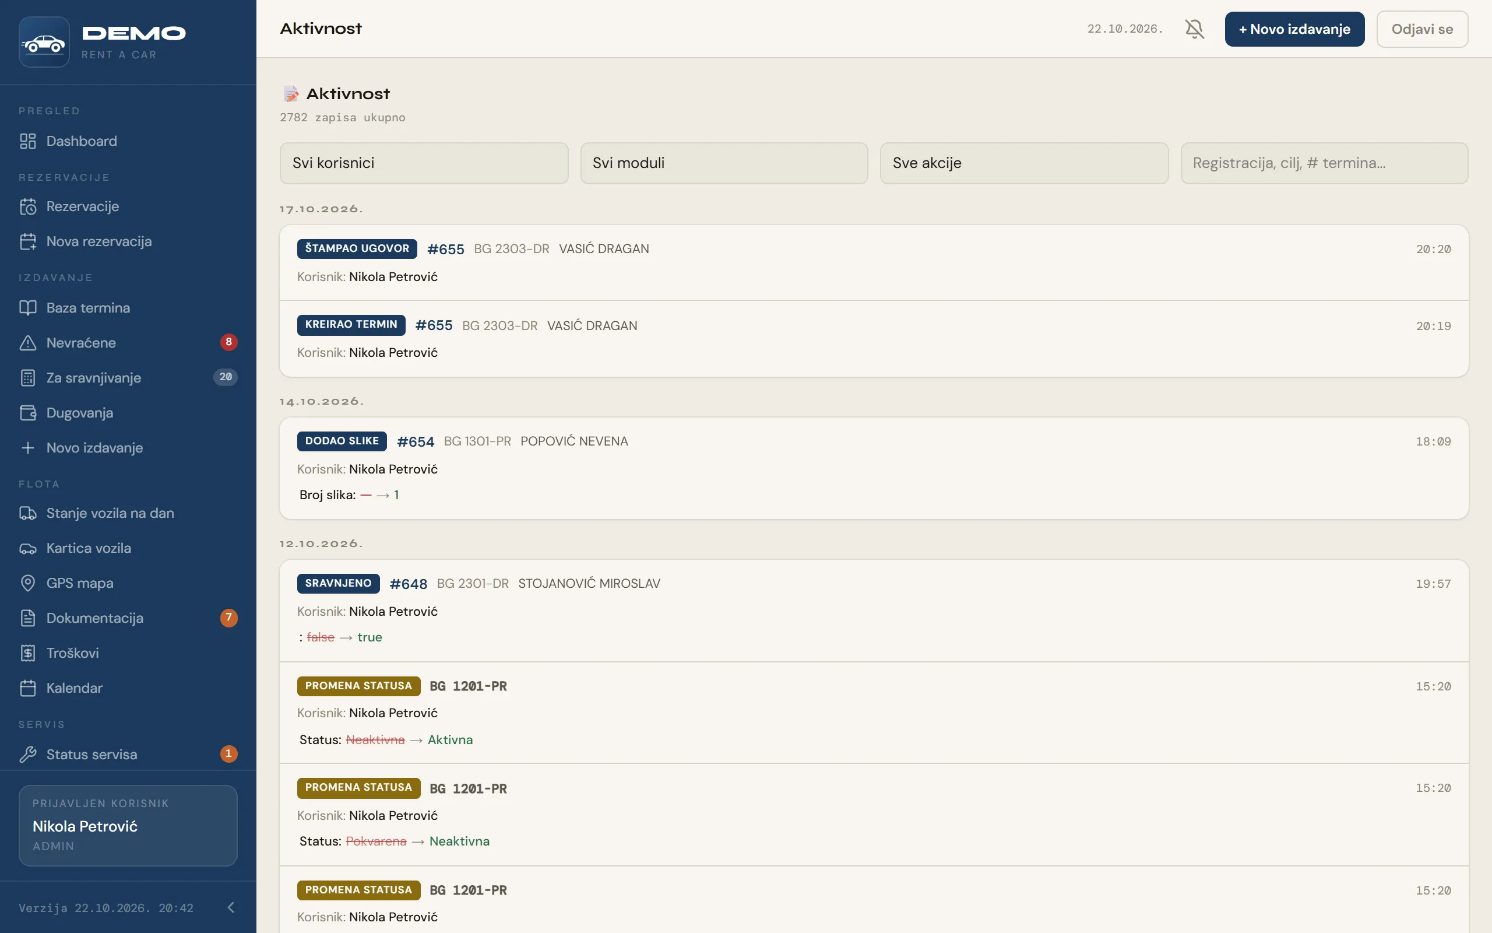Viewport: 1492px width, 933px height.
Task: Open termin #655 link in Štampao ugovor row
Action: 445,250
